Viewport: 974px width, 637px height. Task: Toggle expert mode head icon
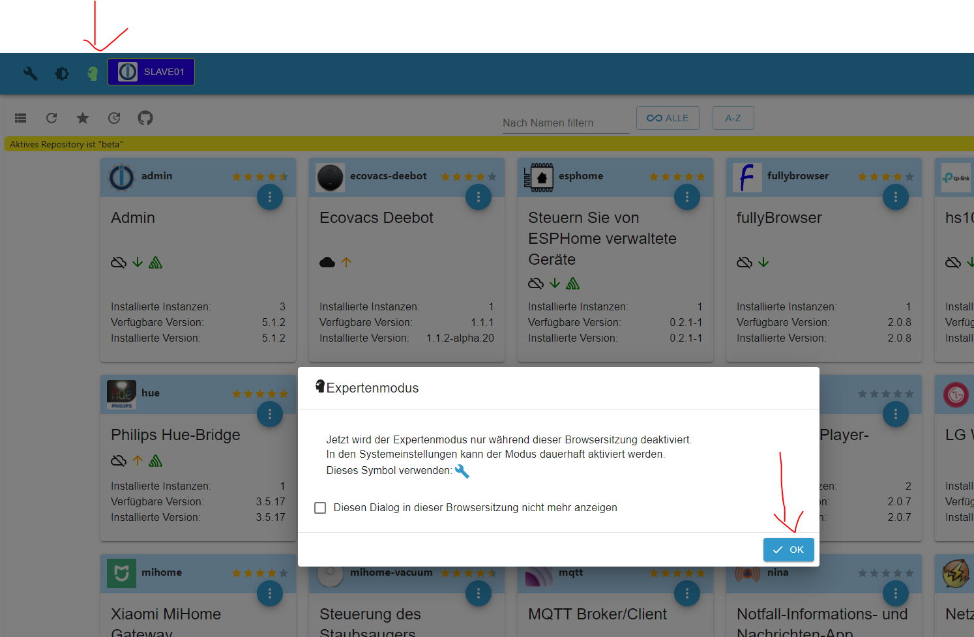[x=93, y=74]
